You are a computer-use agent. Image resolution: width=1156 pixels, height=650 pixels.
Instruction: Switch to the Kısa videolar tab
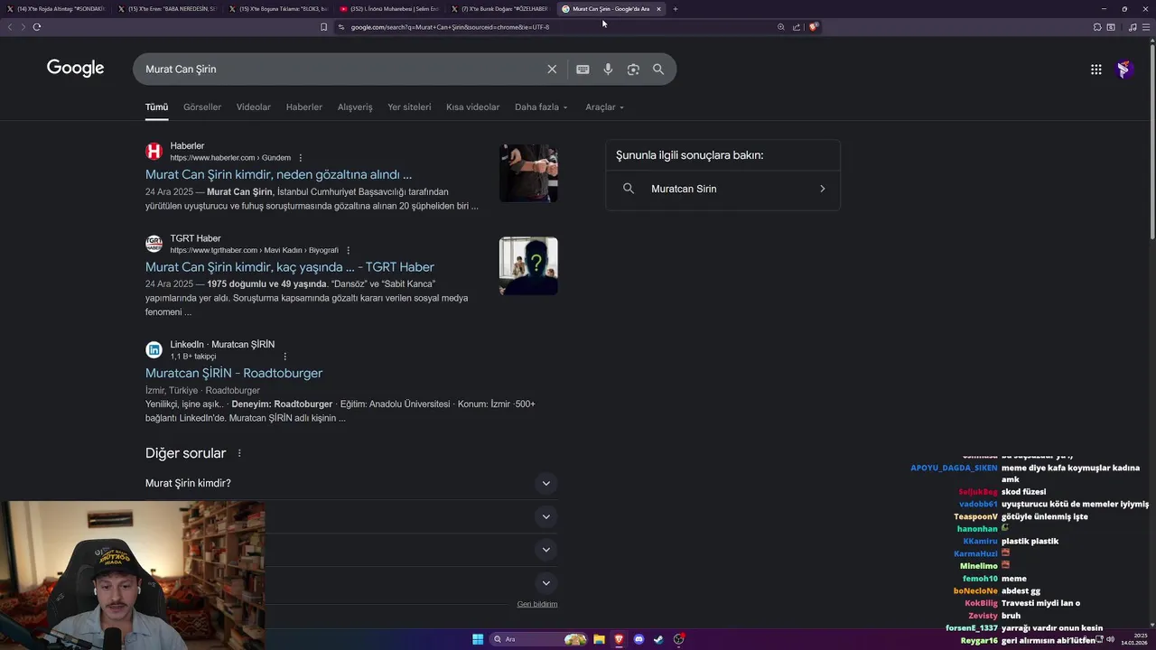pyautogui.click(x=472, y=107)
